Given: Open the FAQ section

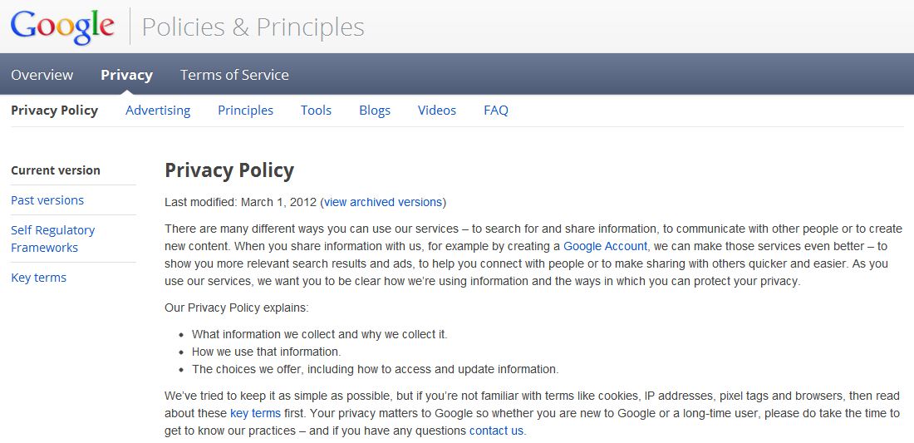Looking at the screenshot, I should tap(496, 111).
